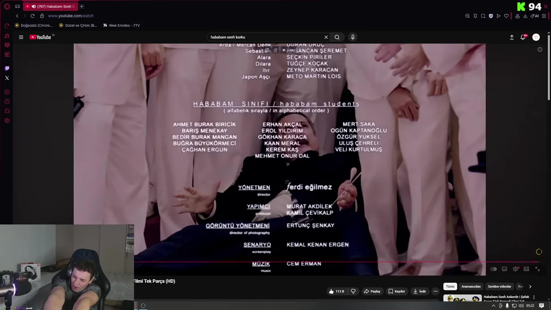
Task: Open a new browser tab
Action: click(x=81, y=6)
